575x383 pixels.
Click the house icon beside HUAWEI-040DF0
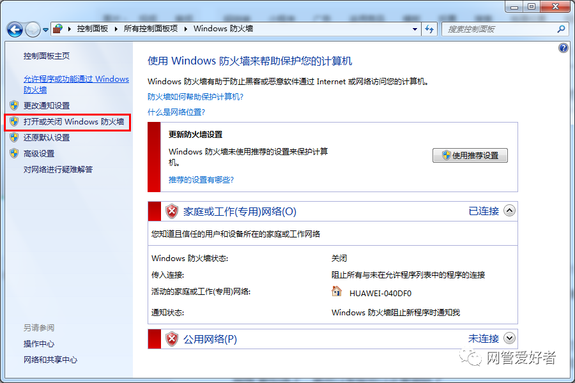pyautogui.click(x=336, y=292)
